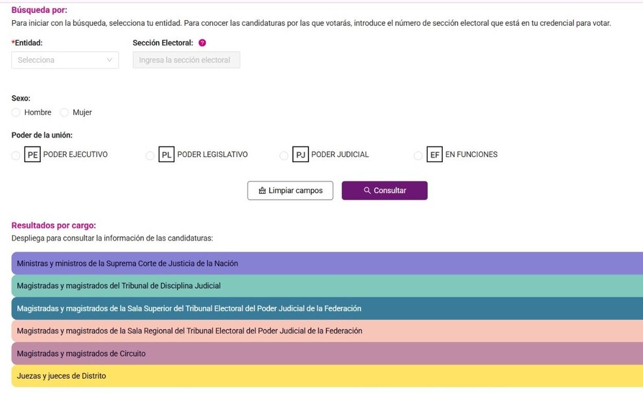Image resolution: width=643 pixels, height=393 pixels.
Task: Select the Hombre radio button
Action: click(16, 112)
